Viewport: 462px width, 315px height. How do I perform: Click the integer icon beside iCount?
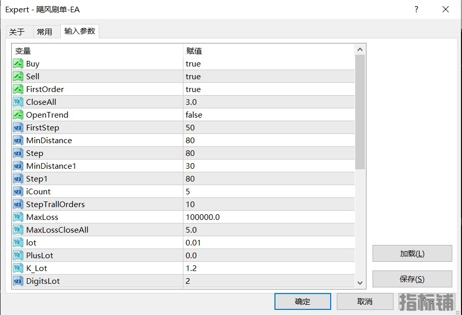[x=18, y=192]
